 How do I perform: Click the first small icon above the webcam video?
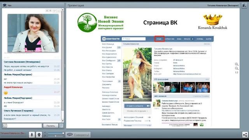47,10
